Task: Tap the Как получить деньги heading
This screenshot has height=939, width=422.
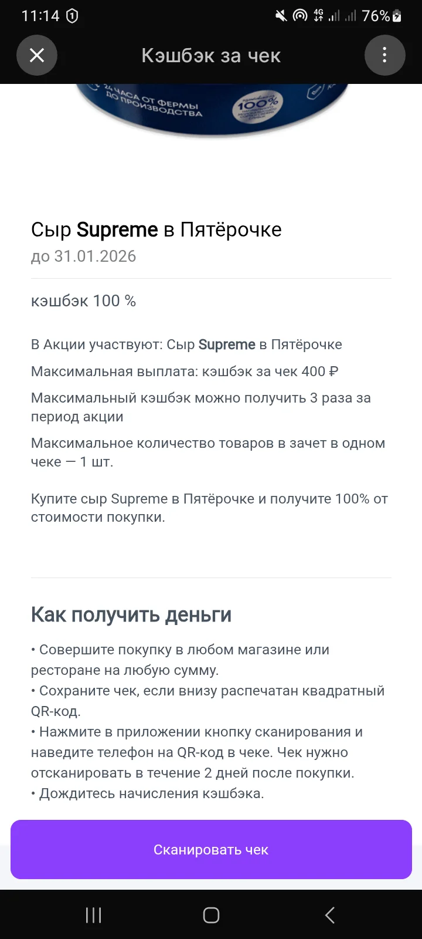Action: pos(131,614)
